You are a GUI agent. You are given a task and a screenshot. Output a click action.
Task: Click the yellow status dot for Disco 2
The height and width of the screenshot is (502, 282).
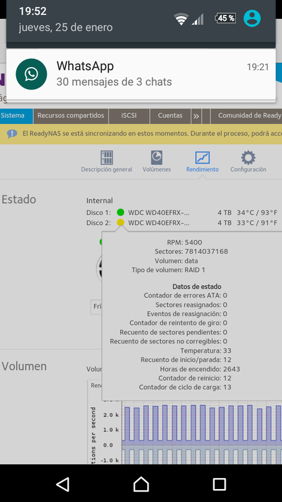pos(121,223)
